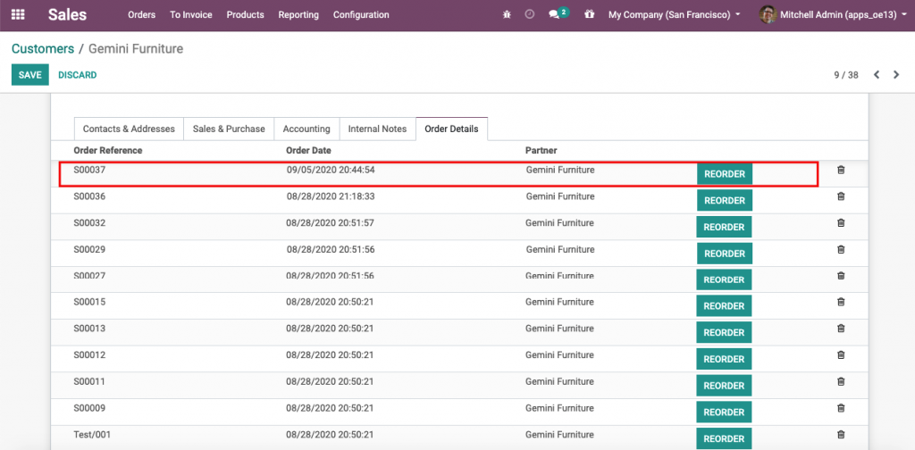This screenshot has height=450, width=915.
Task: Delete the S00013 order row
Action: tap(841, 329)
